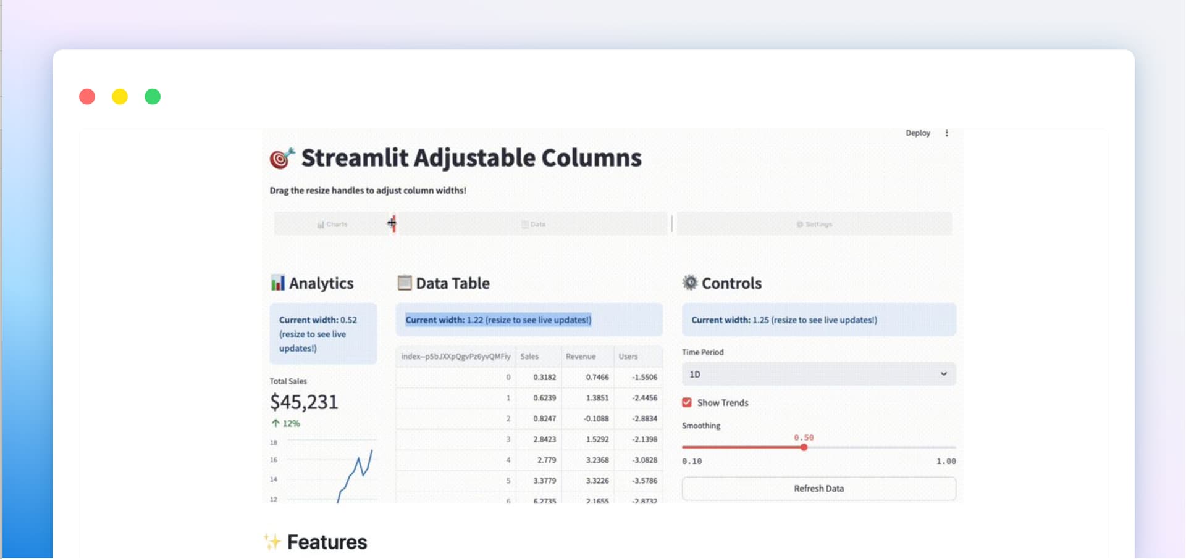
Task: Click the slider value label 0.50
Action: (x=804, y=437)
